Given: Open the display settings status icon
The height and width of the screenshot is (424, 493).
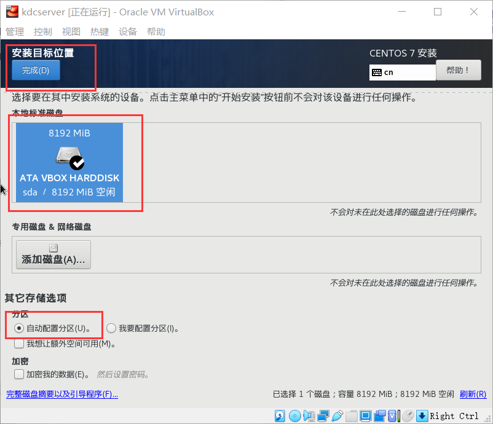Looking at the screenshot, I should coord(365,416).
